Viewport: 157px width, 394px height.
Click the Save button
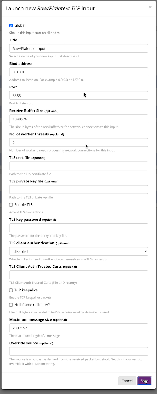144,381
